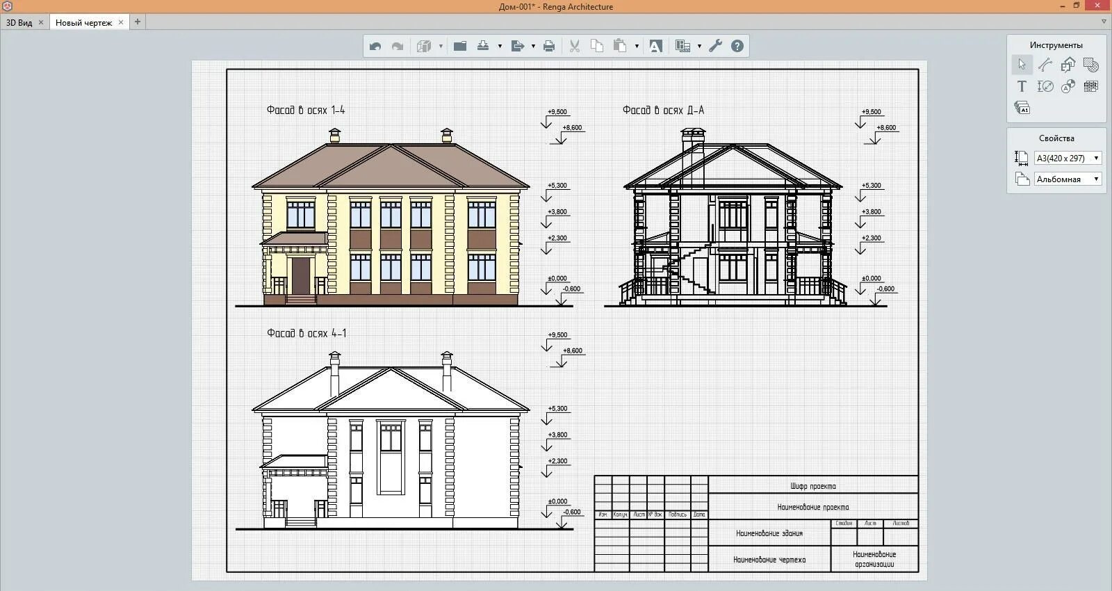Click the Свойства panel header
The height and width of the screenshot is (591, 1112).
click(1056, 138)
